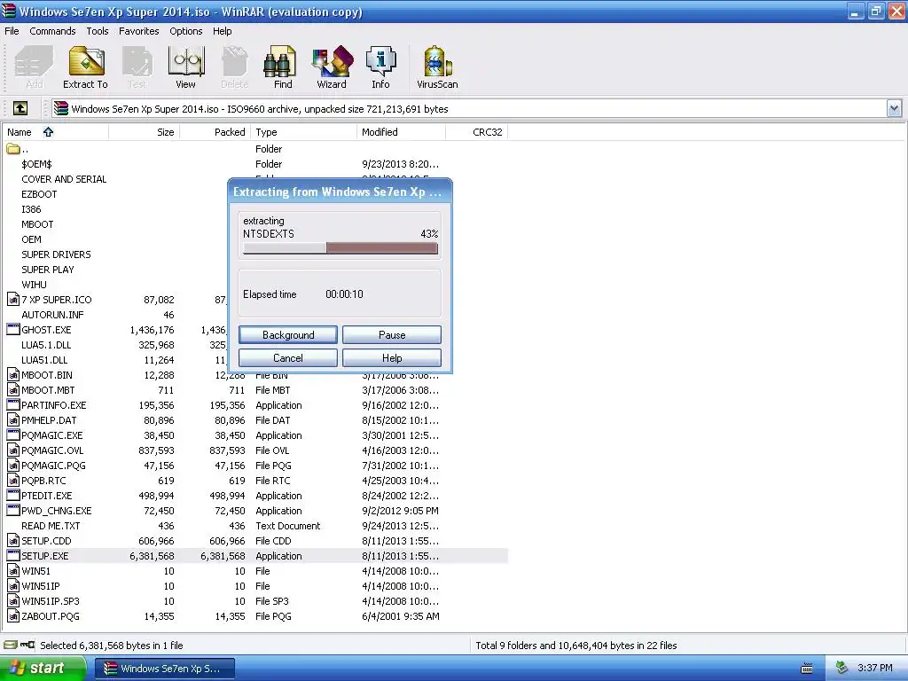Select the PARTINFO.EXE application icon
The image size is (908, 681).
13,404
